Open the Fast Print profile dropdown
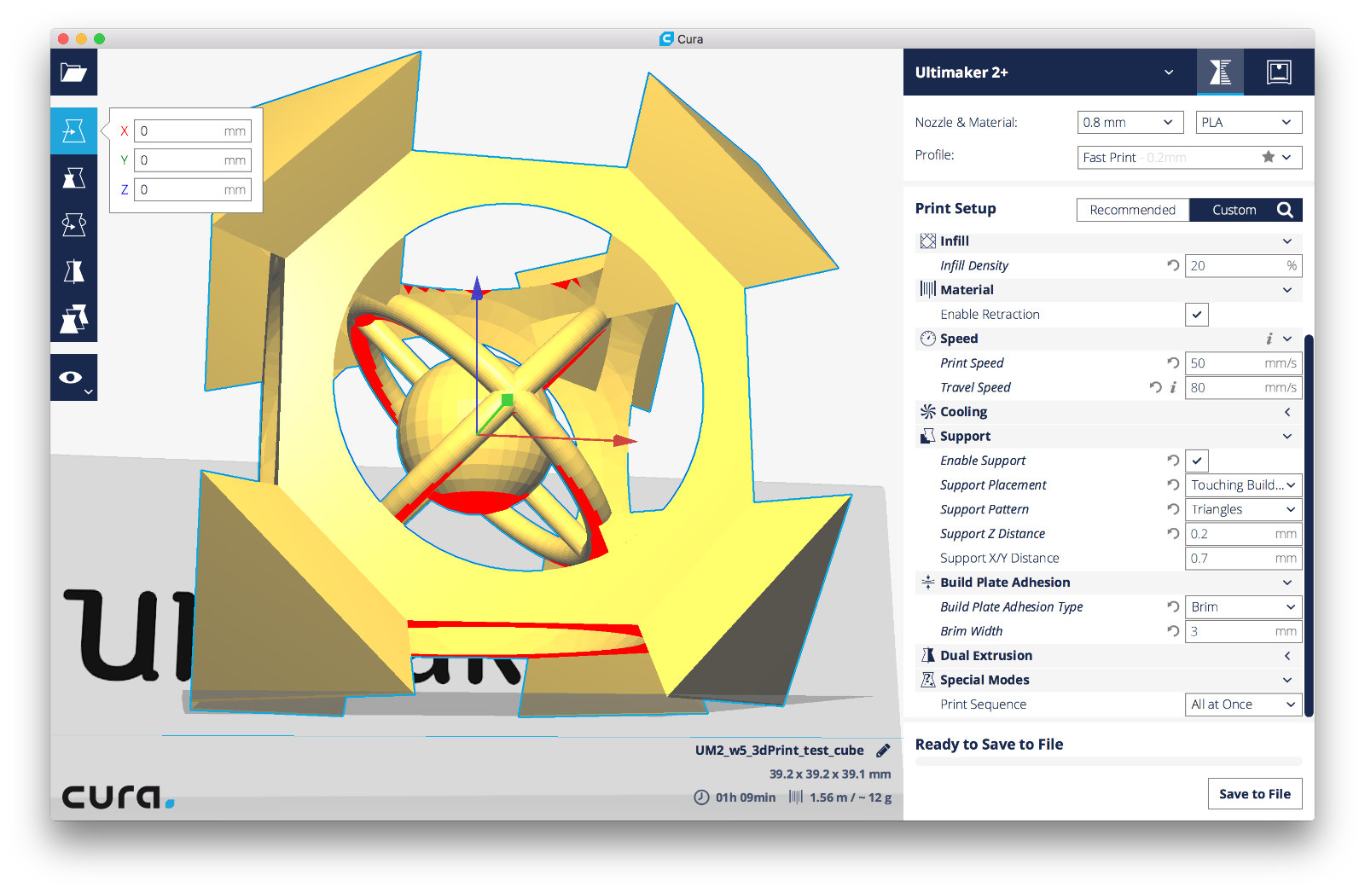 coord(1189,157)
